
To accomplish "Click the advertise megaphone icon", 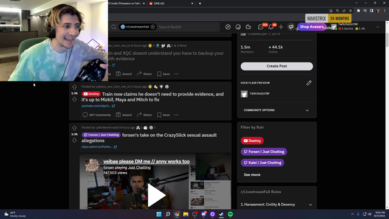I will coord(291,27).
